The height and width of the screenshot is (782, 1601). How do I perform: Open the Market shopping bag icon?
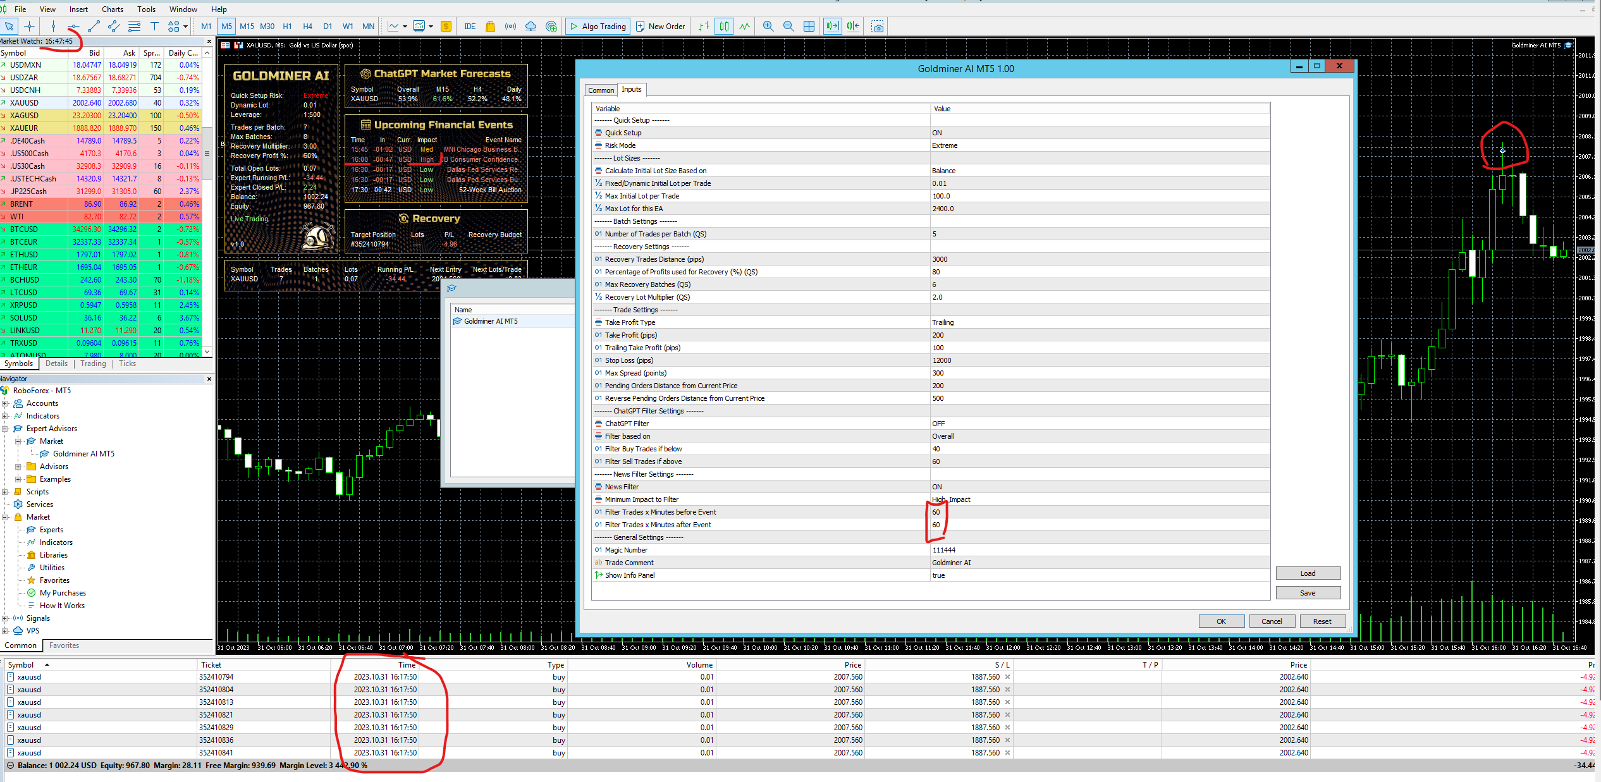(x=490, y=27)
